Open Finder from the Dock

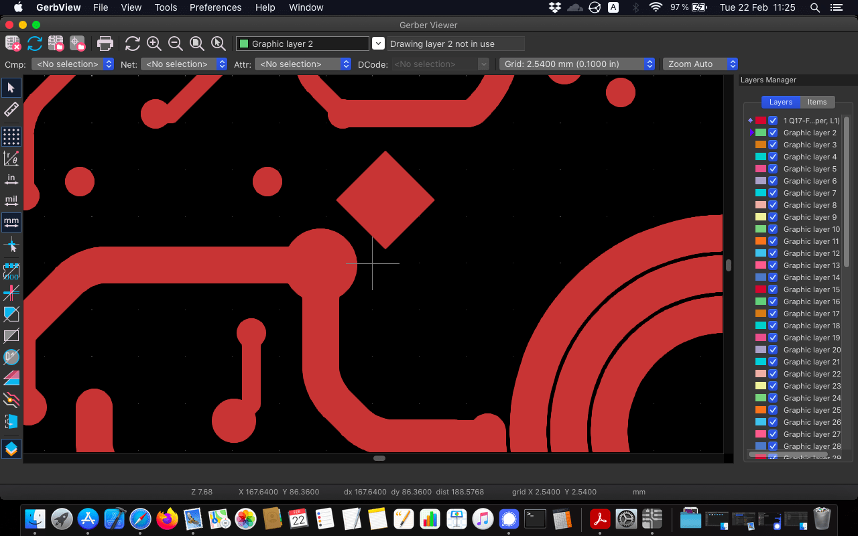click(x=35, y=519)
